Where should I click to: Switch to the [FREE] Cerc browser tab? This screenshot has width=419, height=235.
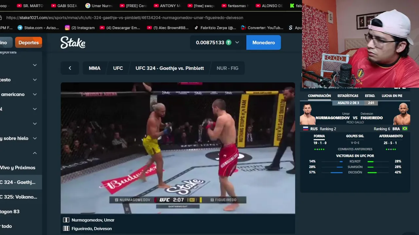point(133,6)
